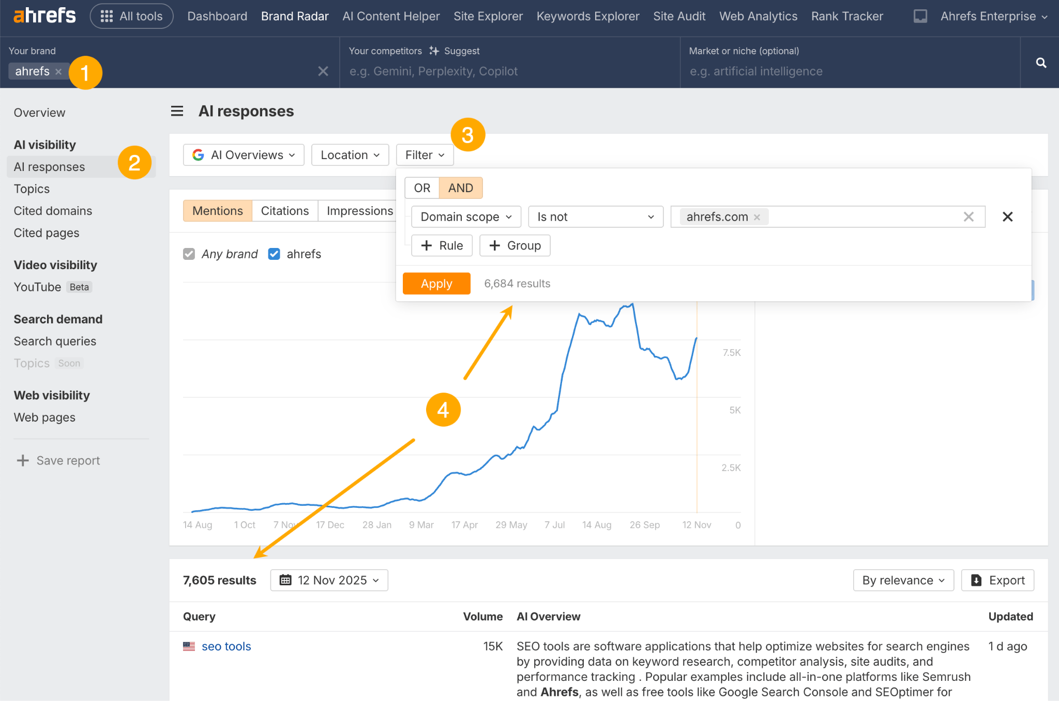
Task: Uncheck the Any brand checkbox
Action: 189,254
